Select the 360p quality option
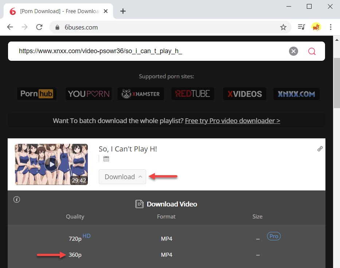Viewport: 340px width, 268px height. point(75,255)
